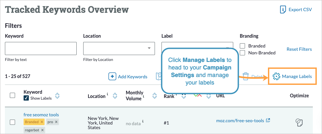This screenshot has height=134, width=322.
Task: Sort by Monthly Volume column arrows
Action: click(x=155, y=96)
